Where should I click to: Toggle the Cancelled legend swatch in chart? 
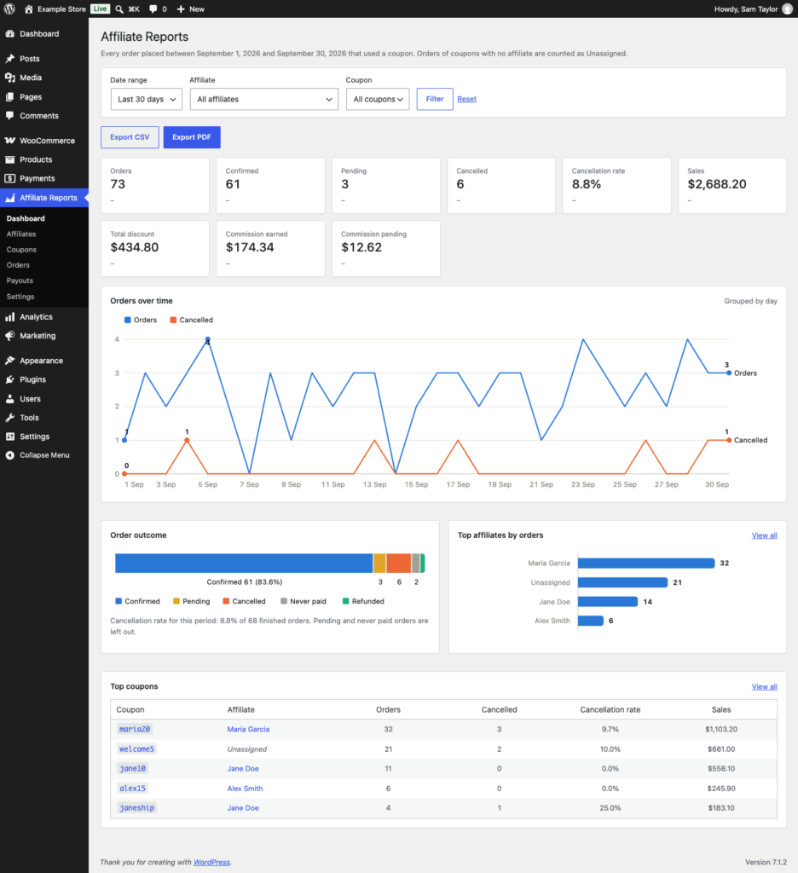pos(173,321)
